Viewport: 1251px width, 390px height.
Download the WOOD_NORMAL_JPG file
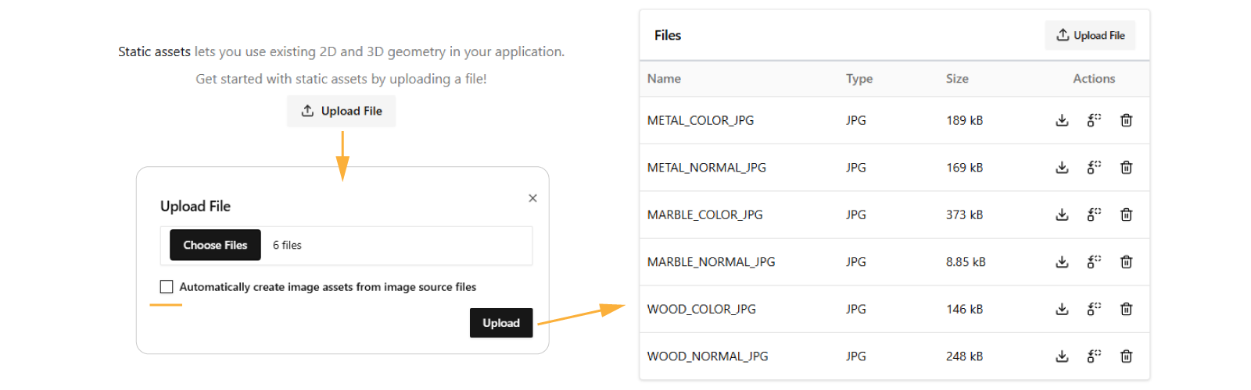point(1062,356)
